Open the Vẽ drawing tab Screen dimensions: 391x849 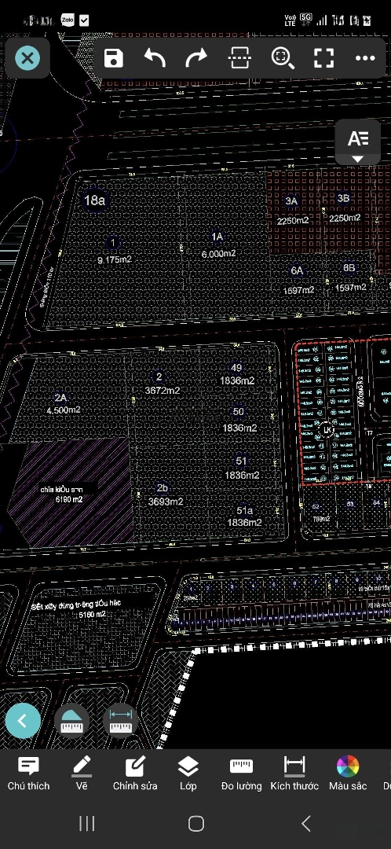pyautogui.click(x=82, y=774)
